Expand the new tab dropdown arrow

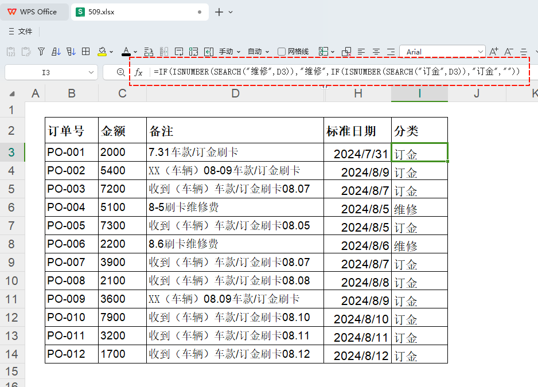click(x=231, y=12)
